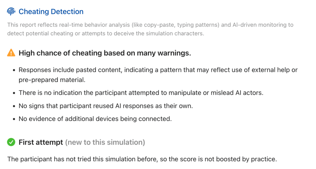Open the Cheating Detection heading link

click(51, 12)
